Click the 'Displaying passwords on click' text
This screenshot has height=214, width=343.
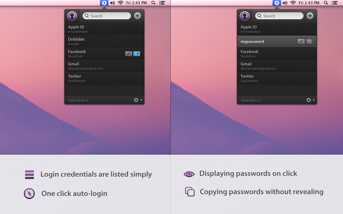[x=248, y=173]
